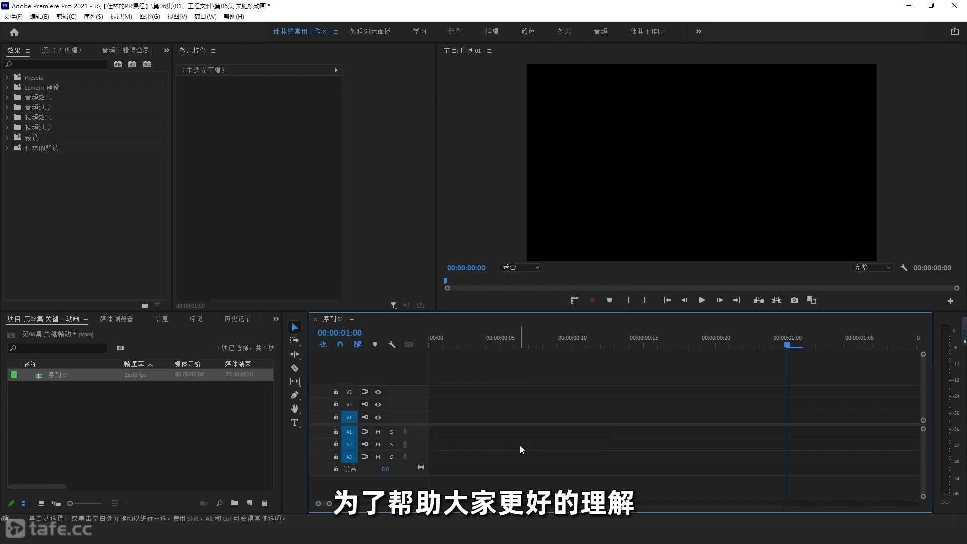Go to Out point
Screen dimensions: 967x544
coord(737,300)
